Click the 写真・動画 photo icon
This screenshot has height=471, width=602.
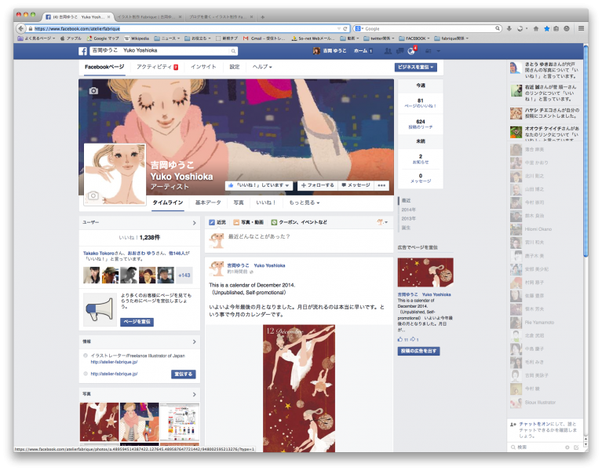(236, 222)
